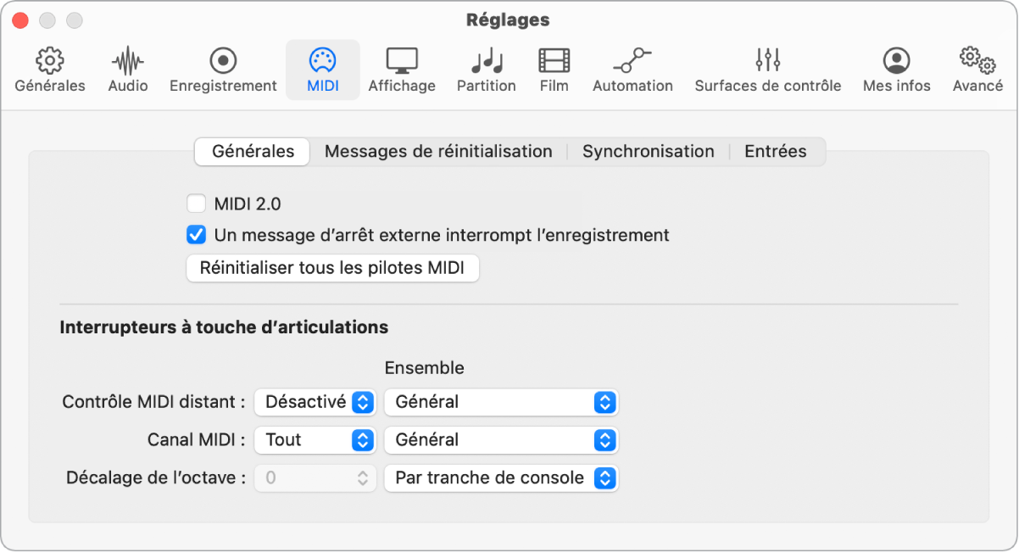1019x553 pixels.
Task: Select the Entrées tab
Action: (776, 151)
